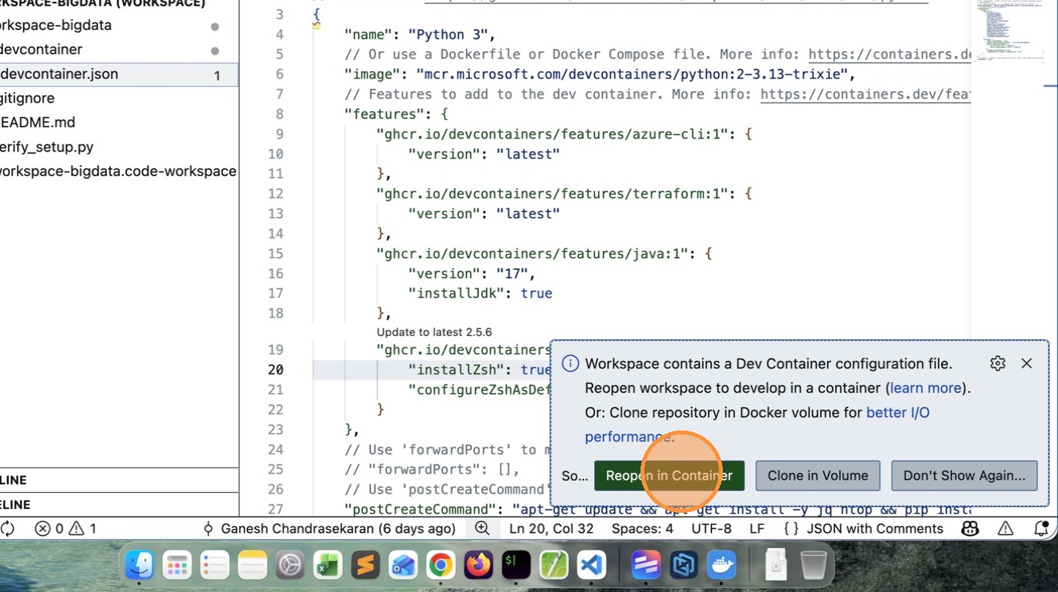Click the zoom magnifier status bar icon
The width and height of the screenshot is (1058, 592).
[482, 528]
